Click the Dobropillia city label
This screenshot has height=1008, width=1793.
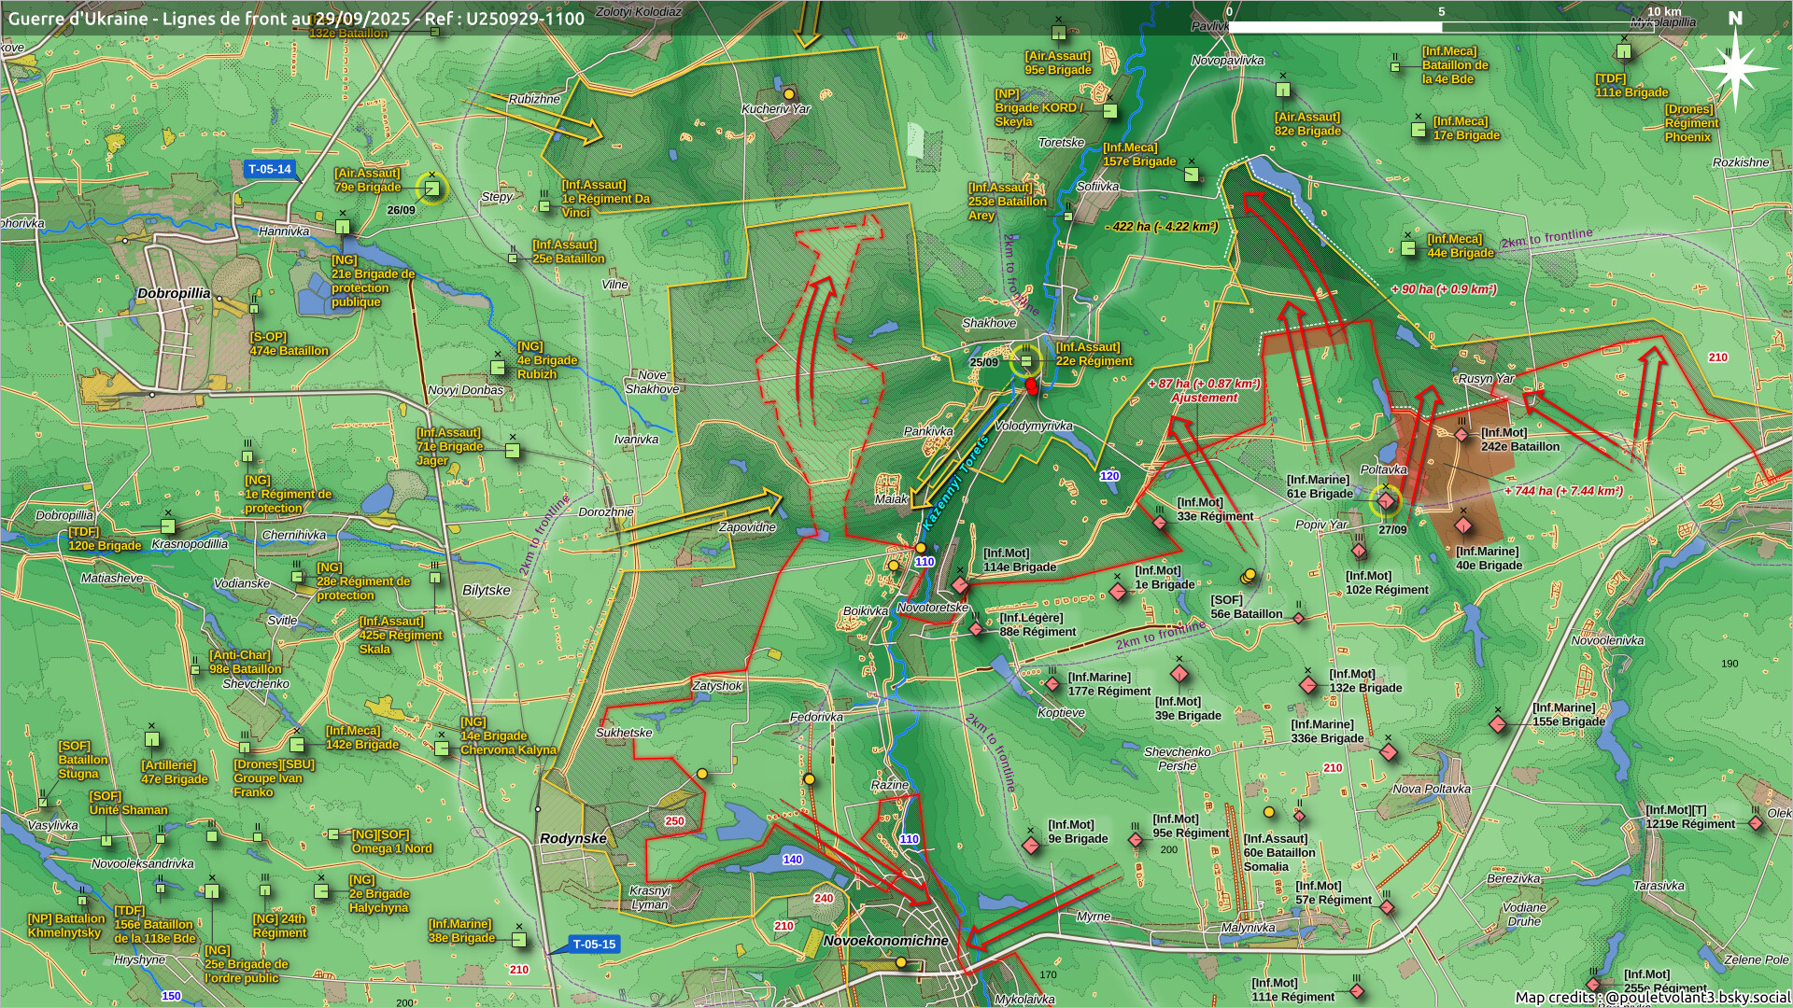point(174,293)
